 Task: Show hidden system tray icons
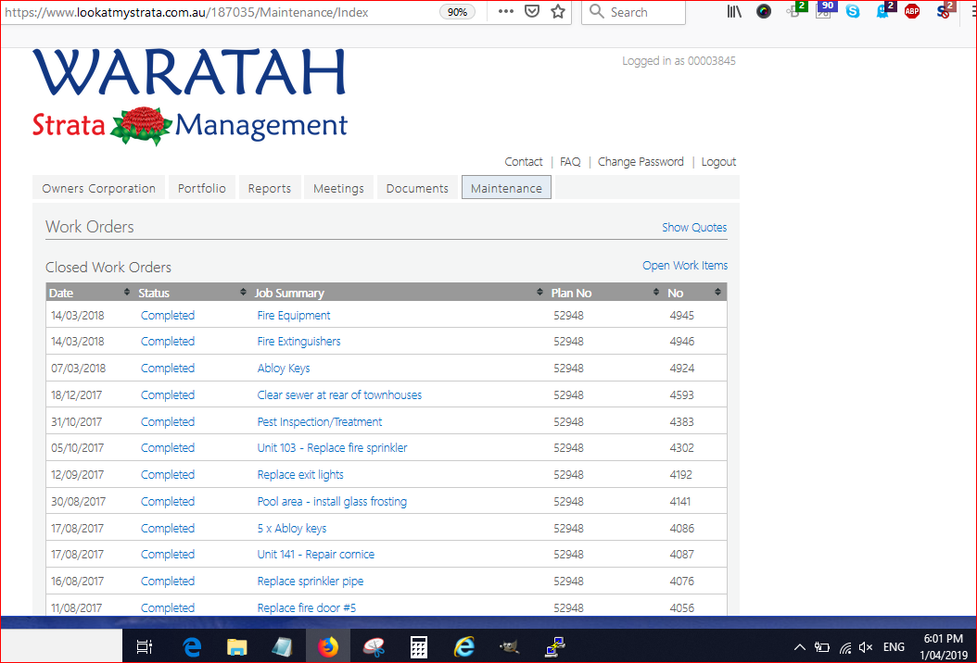pos(799,647)
